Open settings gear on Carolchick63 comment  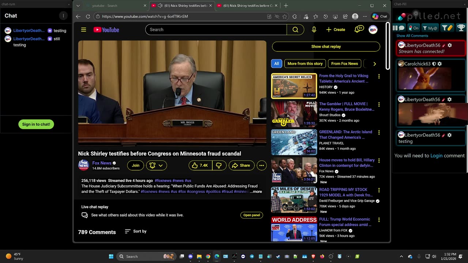click(x=439, y=64)
